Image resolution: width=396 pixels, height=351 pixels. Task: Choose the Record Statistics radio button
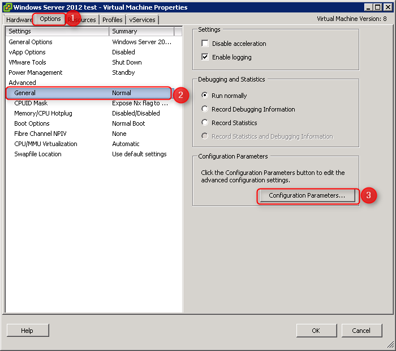[x=205, y=122]
